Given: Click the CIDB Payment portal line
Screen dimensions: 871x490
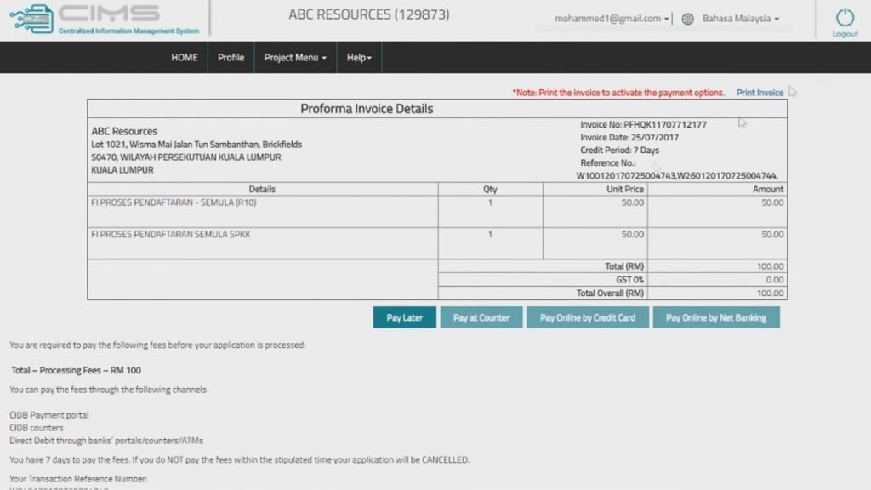Looking at the screenshot, I should click(x=48, y=415).
